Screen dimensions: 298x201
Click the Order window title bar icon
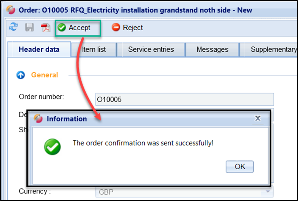11,10
